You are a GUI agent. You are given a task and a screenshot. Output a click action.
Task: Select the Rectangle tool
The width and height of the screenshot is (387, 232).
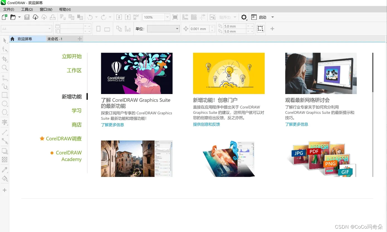click(5, 95)
